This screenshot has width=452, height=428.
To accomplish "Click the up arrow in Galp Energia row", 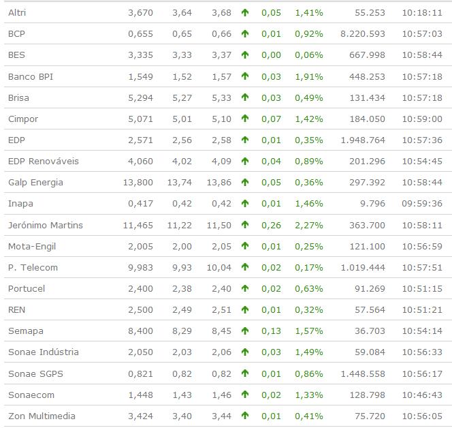I will 245,183.
